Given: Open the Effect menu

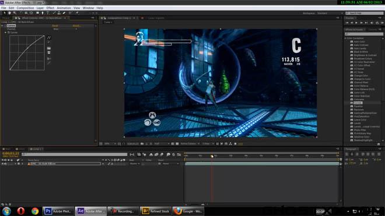Looking at the screenshot, I should (50, 8).
